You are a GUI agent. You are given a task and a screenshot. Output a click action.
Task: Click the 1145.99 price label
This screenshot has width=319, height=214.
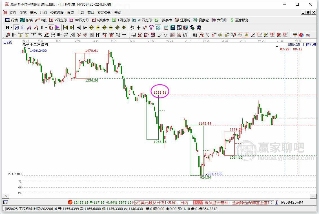pos(205,123)
